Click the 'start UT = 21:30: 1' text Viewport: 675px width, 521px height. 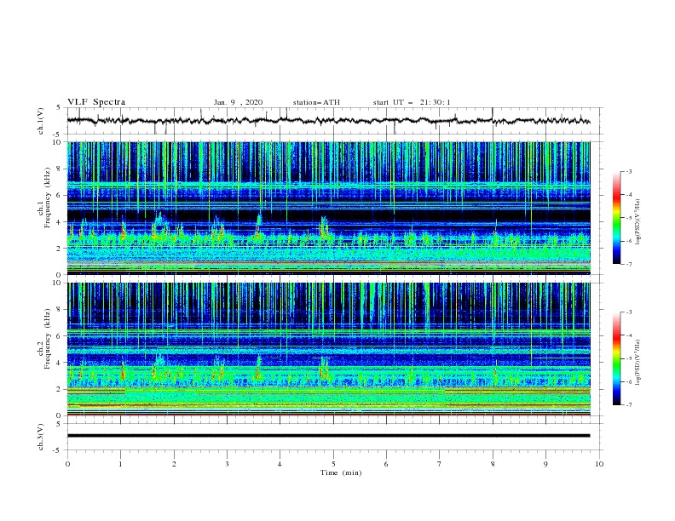tap(412, 102)
